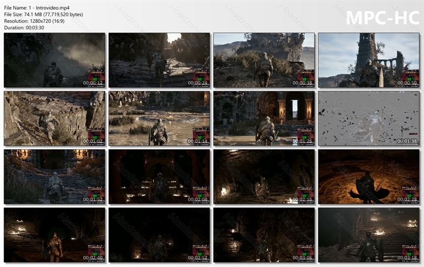
Task: Click the Duration 00:03:30 text
Action: pyautogui.click(x=24, y=28)
